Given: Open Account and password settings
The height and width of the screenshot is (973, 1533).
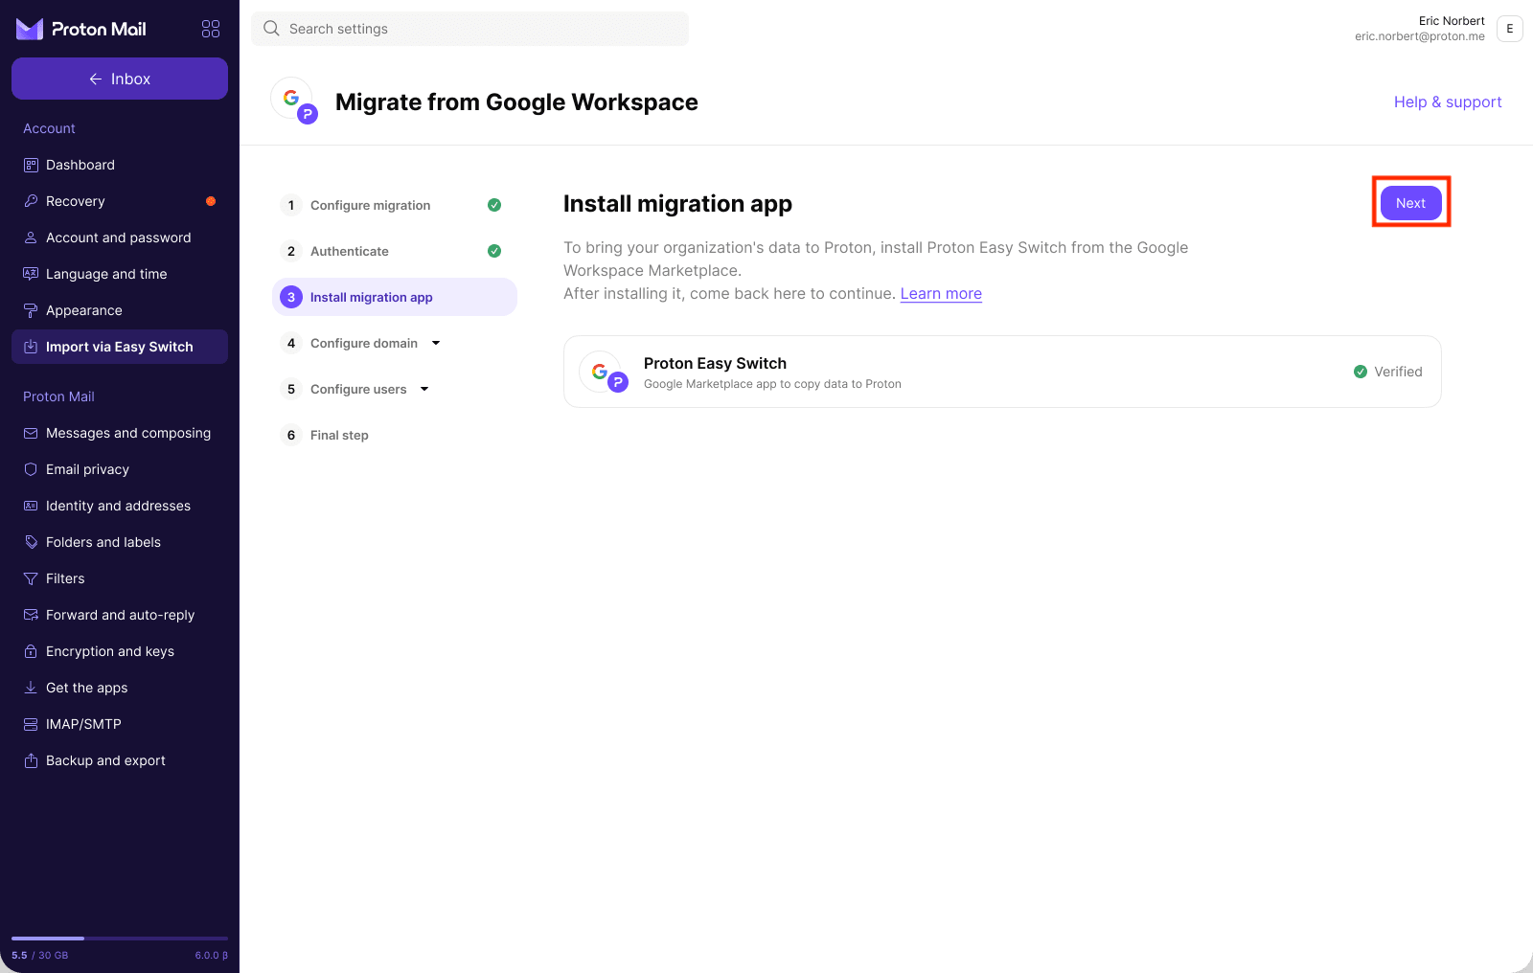Looking at the screenshot, I should coord(120,238).
